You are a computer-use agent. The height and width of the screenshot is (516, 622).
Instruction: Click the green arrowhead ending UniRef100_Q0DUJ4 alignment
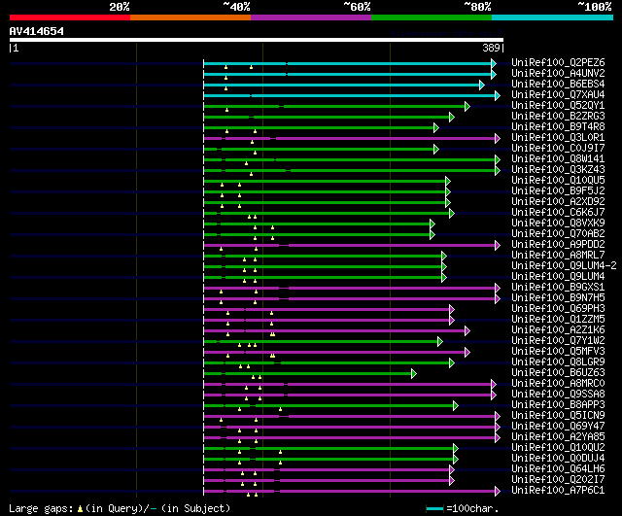pyautogui.click(x=456, y=460)
